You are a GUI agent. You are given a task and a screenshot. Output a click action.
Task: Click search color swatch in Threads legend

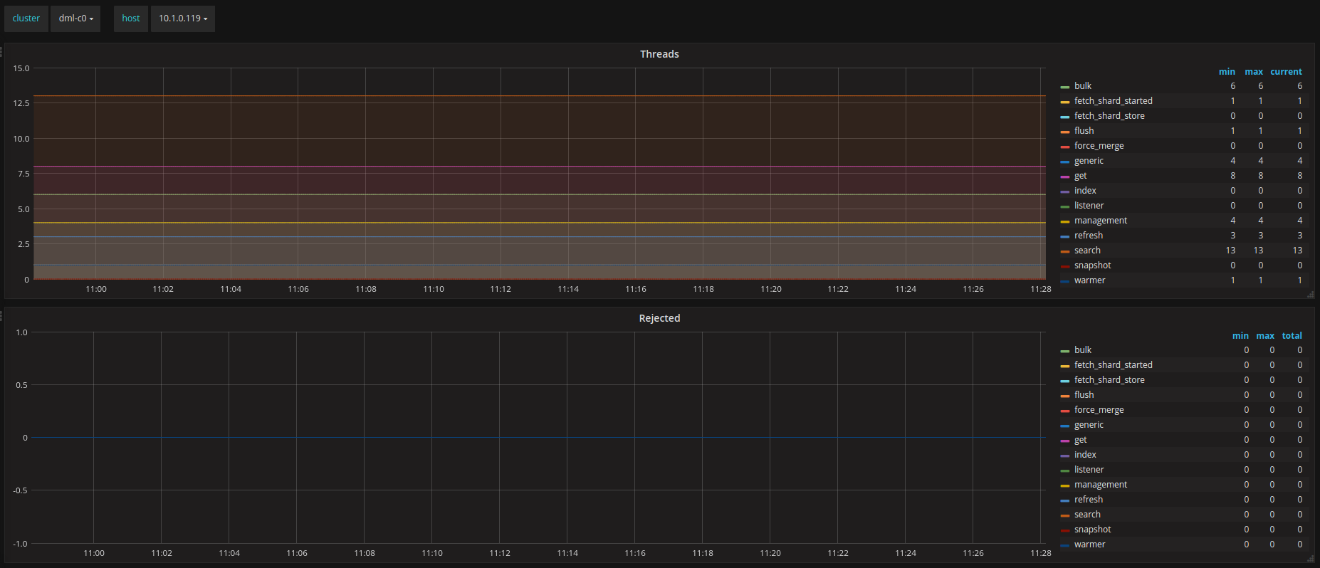(x=1065, y=251)
